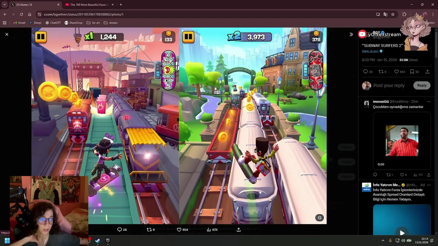This screenshot has height=246, width=438.
Task: Open the 'stream' bookmarks folder
Action: click(111, 23)
